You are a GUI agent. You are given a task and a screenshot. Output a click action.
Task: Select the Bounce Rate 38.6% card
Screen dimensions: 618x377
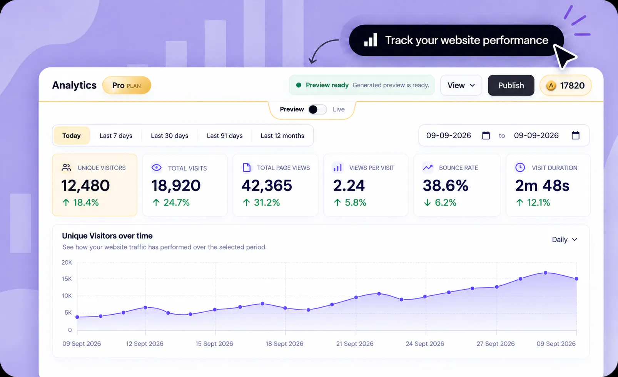457,185
